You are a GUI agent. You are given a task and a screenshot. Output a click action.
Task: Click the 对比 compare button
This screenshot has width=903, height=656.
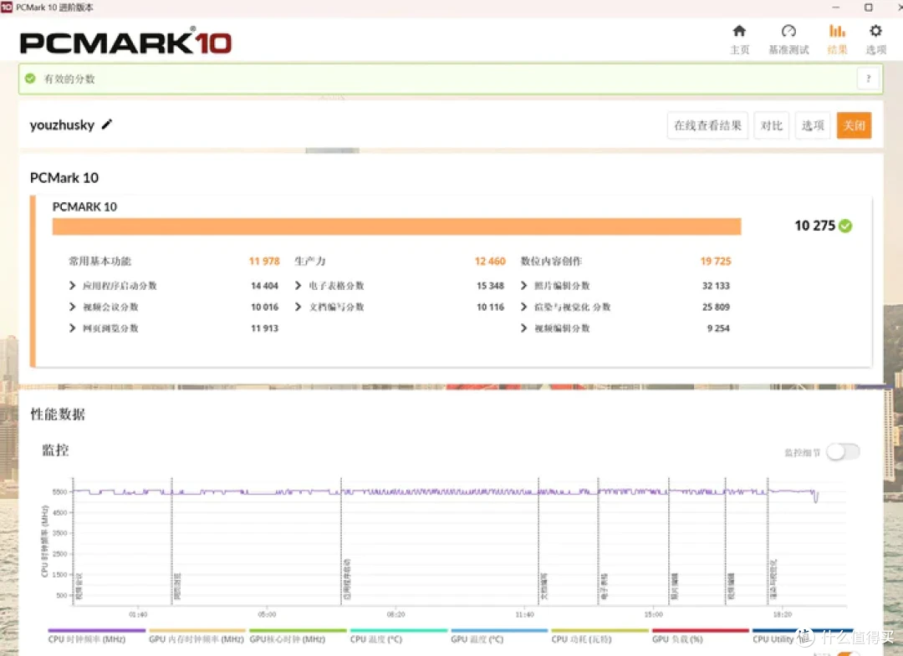[x=772, y=125]
